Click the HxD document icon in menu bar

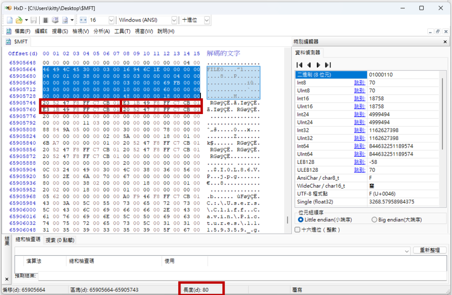click(8, 31)
